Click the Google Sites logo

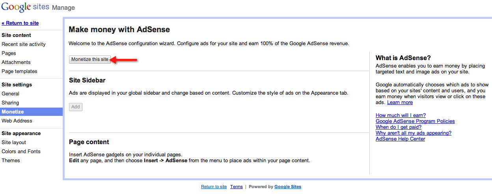click(x=25, y=7)
